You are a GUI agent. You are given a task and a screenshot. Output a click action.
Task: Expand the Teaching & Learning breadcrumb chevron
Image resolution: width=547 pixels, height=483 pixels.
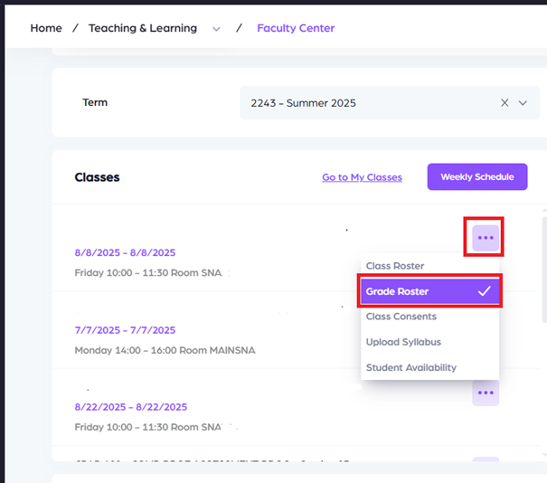(216, 29)
